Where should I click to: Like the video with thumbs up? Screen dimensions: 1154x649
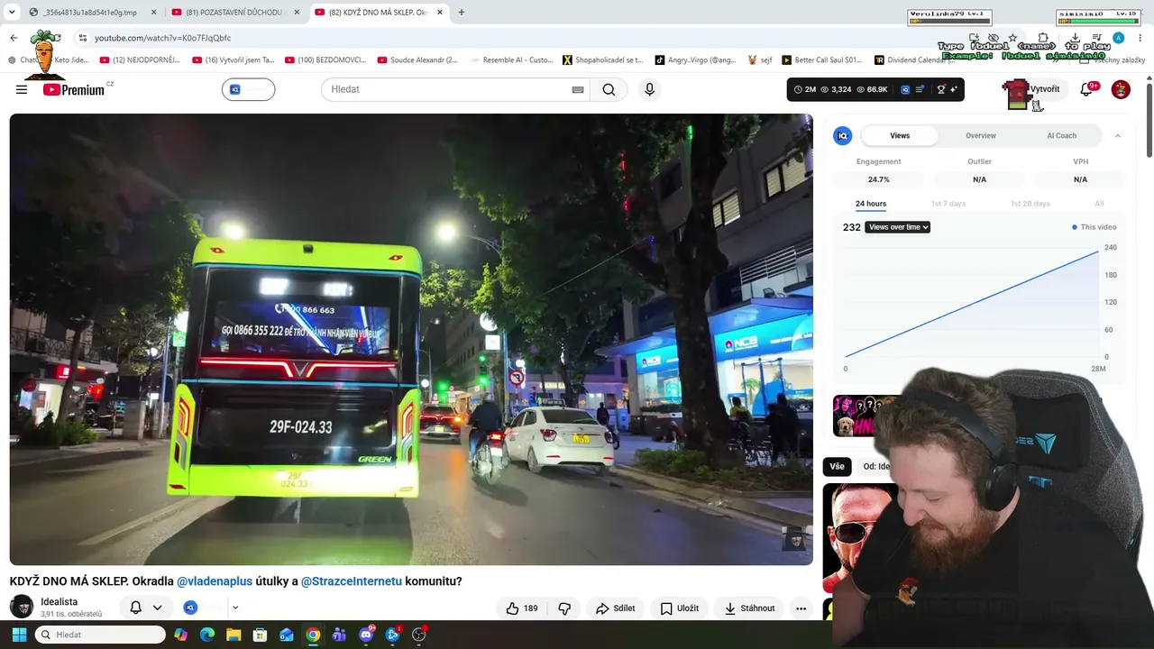522,608
